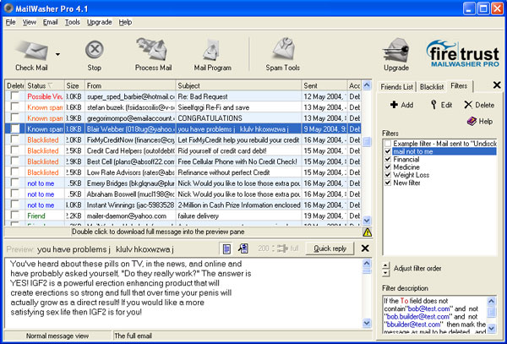Close the Friends/Blacklist/Filters side panel

[x=497, y=85]
